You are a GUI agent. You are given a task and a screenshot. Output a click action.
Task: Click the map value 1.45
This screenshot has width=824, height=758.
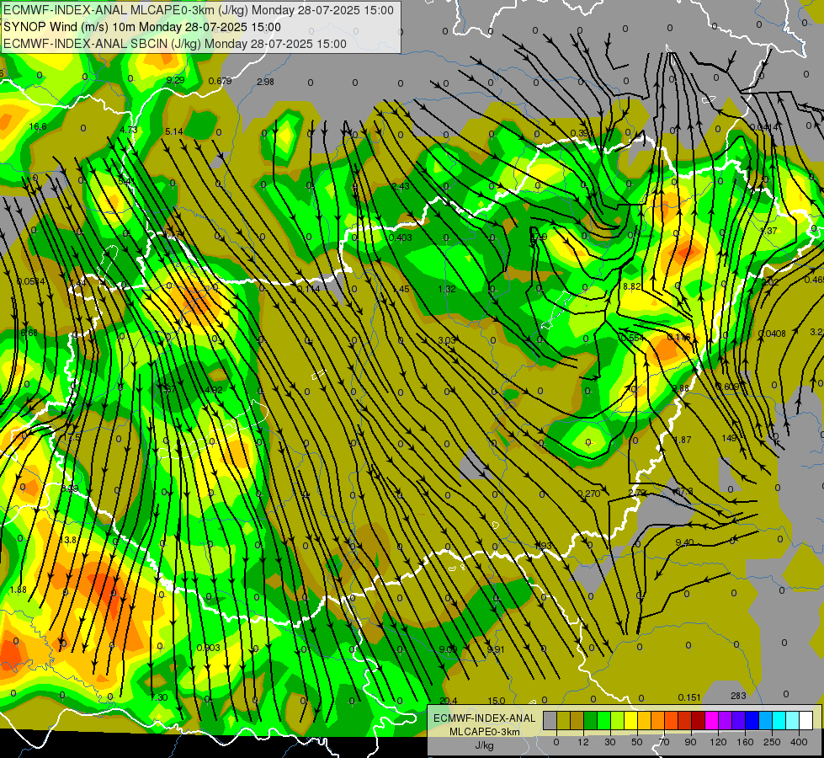tap(401, 290)
